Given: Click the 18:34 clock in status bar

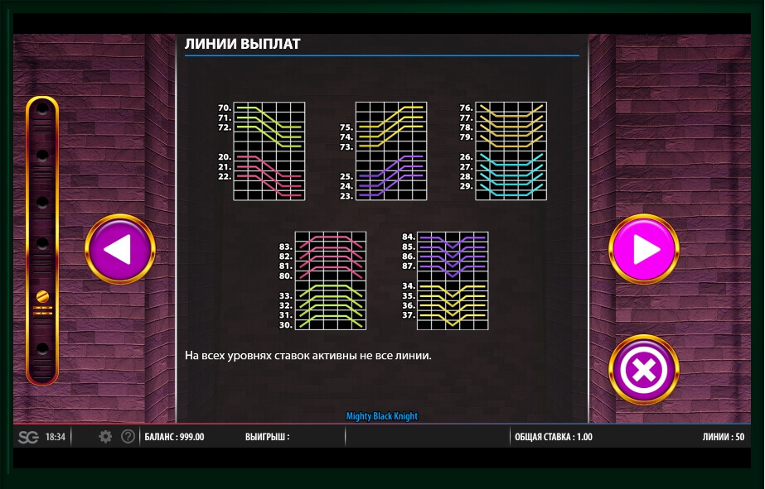Looking at the screenshot, I should click(x=55, y=437).
